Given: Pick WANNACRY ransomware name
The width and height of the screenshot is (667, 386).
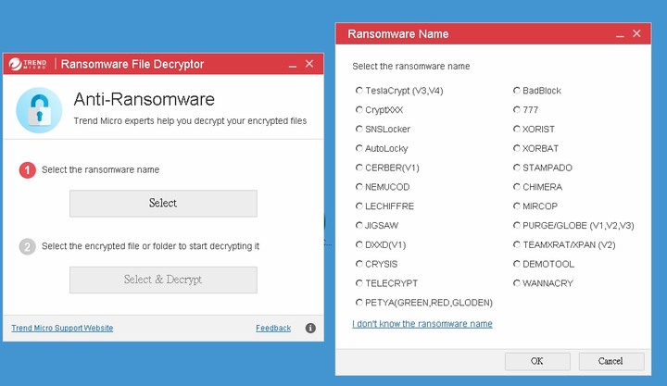Looking at the screenshot, I should click(517, 283).
